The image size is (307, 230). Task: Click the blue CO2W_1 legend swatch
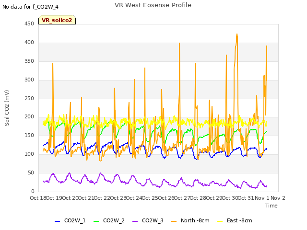(57, 221)
